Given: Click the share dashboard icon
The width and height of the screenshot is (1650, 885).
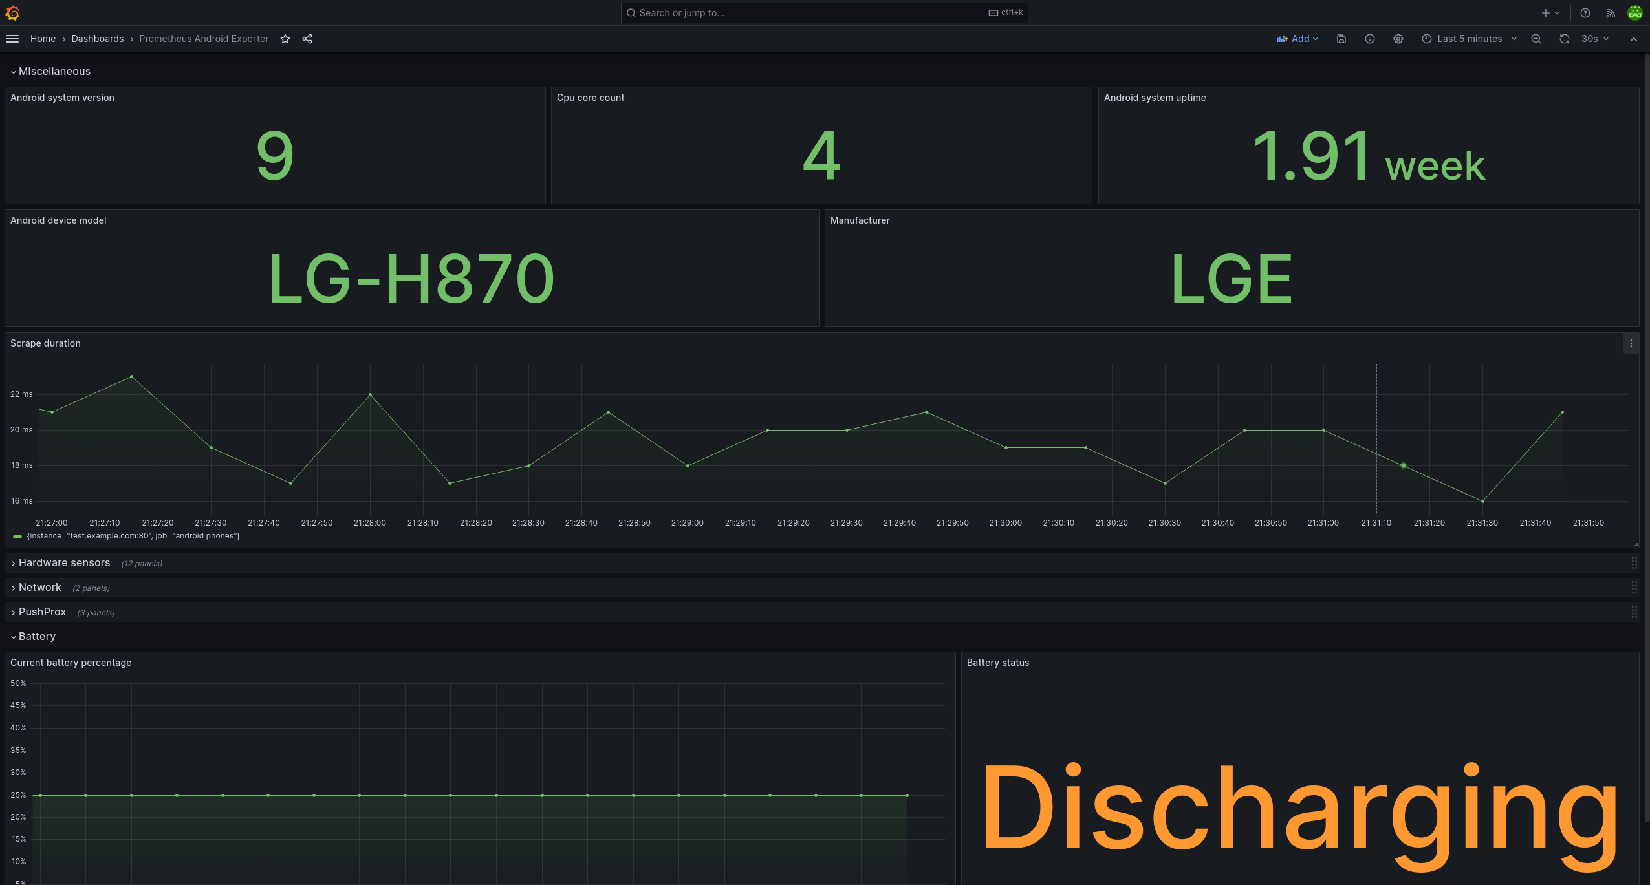Looking at the screenshot, I should point(307,39).
